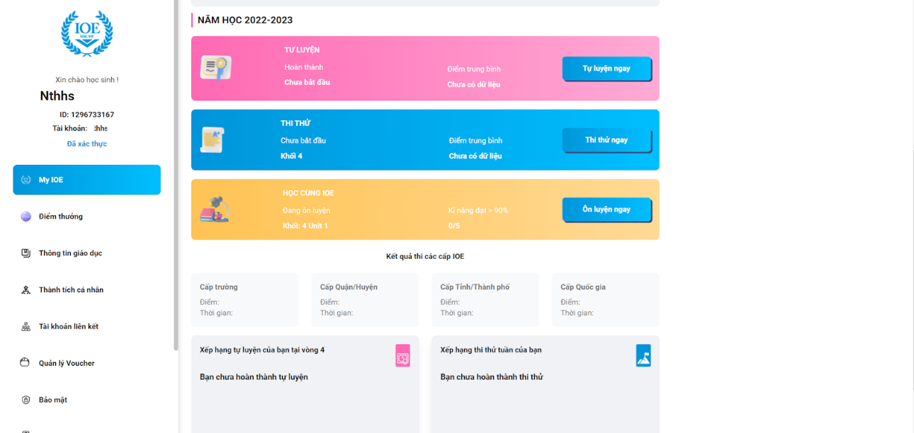Click the purple ball icon beside Điểm thưởng
This screenshot has width=914, height=433.
coord(26,216)
